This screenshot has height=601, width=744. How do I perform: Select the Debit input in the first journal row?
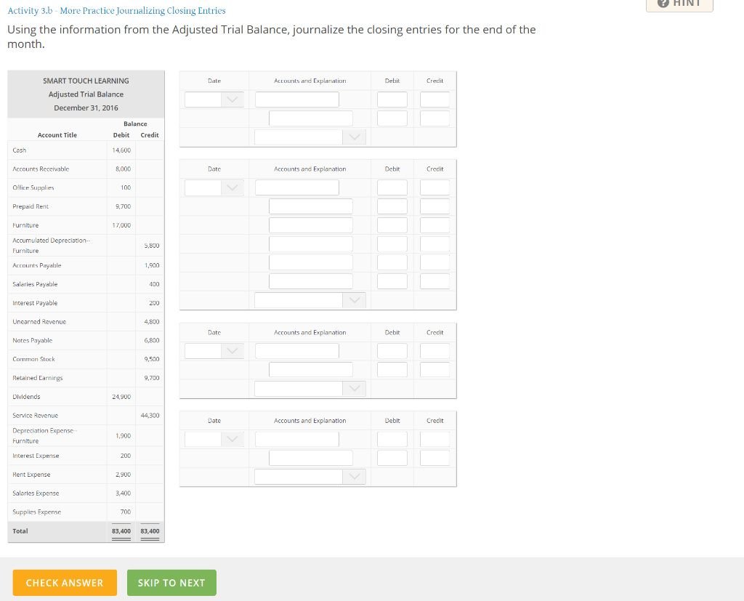click(x=392, y=99)
